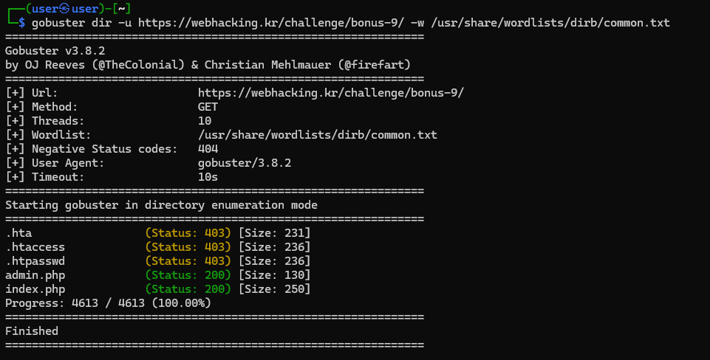Click the 'Progress: 4613 / 4613 (100.00%)' line
This screenshot has height=360, width=710.
click(x=108, y=303)
